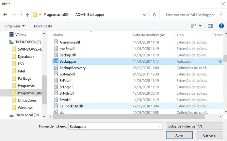
Task: Open recent locations chevron next to forward arrow
Action: pos(21,14)
